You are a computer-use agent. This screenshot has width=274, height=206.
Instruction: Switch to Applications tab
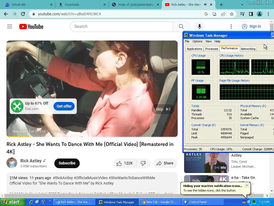(194, 49)
